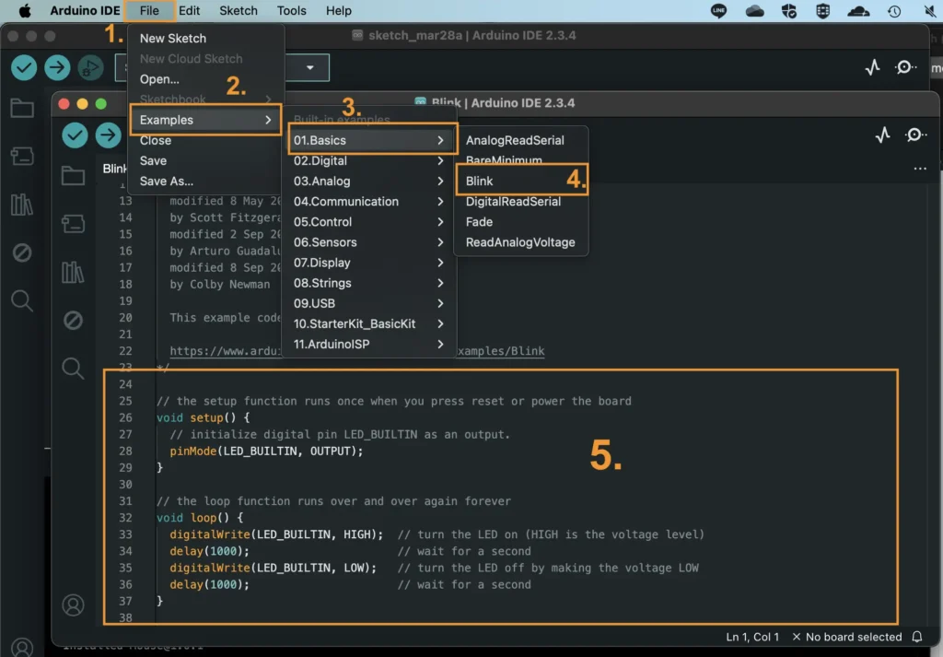Select the Fade example sketch
Screen dimensions: 943x657
pyautogui.click(x=479, y=222)
